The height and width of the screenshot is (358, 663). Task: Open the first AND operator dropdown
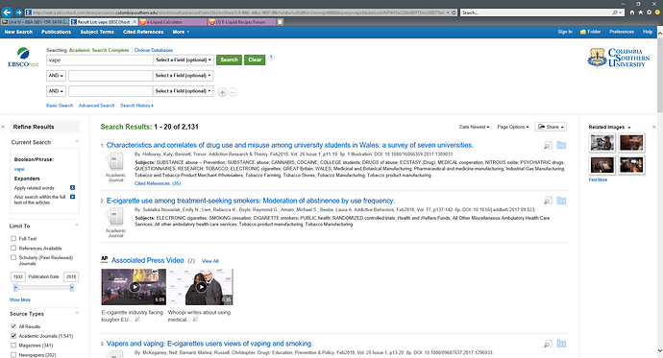pos(56,76)
